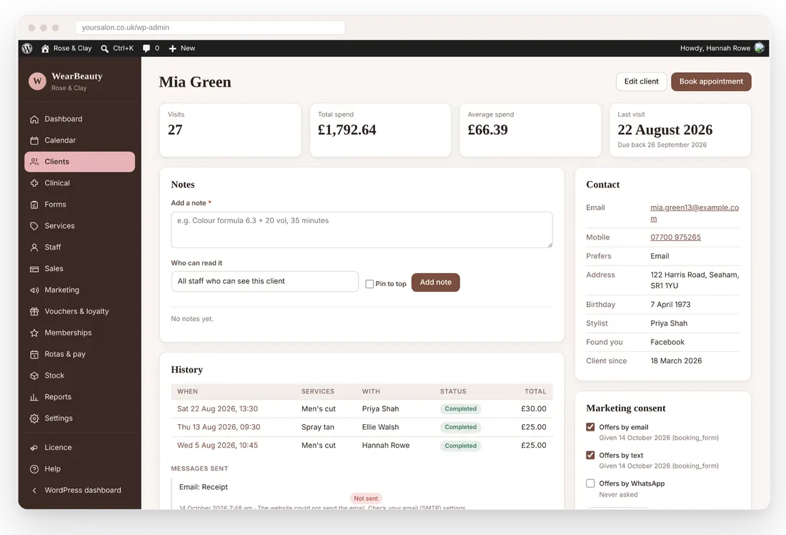Click the Reports bar chart icon
786x535 pixels.
pos(34,398)
